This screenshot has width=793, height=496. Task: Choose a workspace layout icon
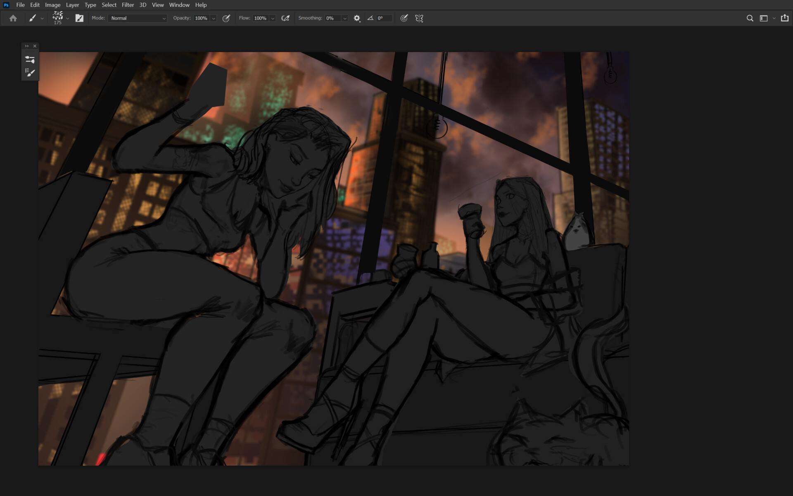pyautogui.click(x=764, y=18)
